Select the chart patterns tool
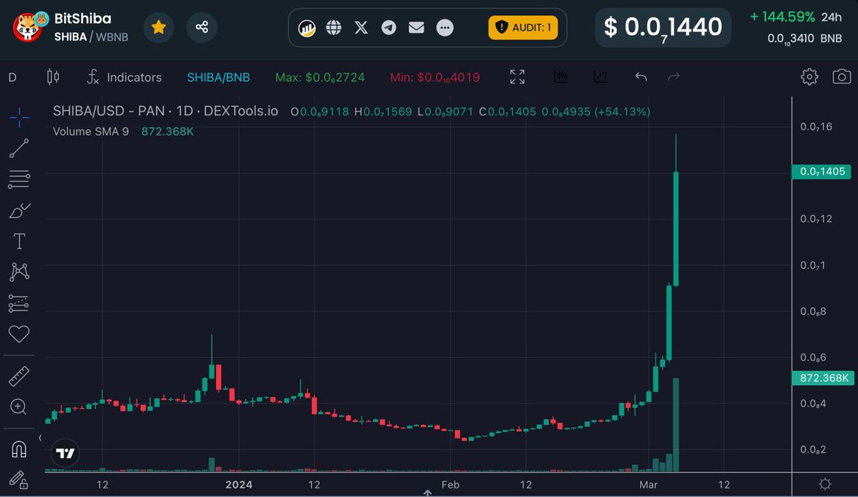The width and height of the screenshot is (858, 497). point(19,272)
